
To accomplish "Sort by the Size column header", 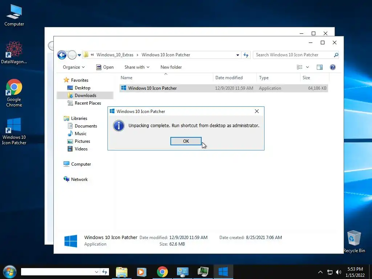I will [x=315, y=78].
